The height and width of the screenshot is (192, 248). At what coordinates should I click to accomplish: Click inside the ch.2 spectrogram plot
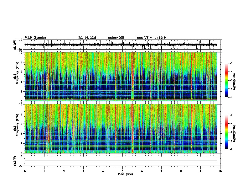121,129
